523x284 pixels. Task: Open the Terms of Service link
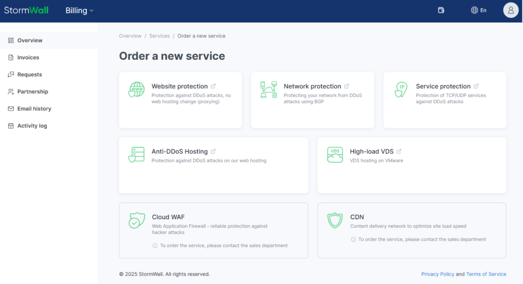486,274
